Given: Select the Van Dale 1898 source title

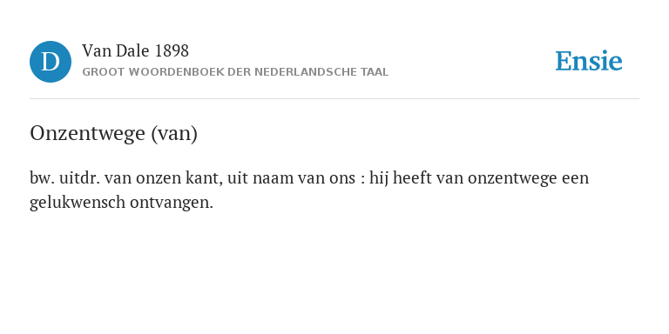Looking at the screenshot, I should pyautogui.click(x=135, y=51).
